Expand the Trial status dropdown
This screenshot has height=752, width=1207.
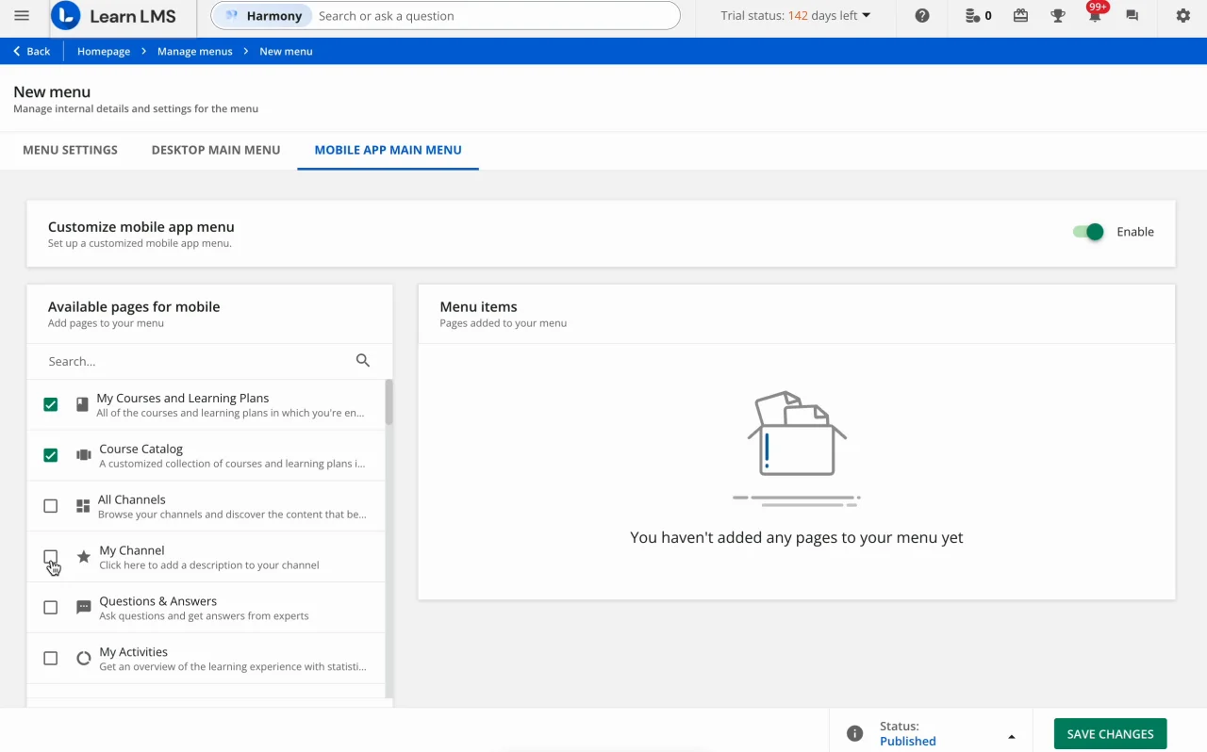795,16
